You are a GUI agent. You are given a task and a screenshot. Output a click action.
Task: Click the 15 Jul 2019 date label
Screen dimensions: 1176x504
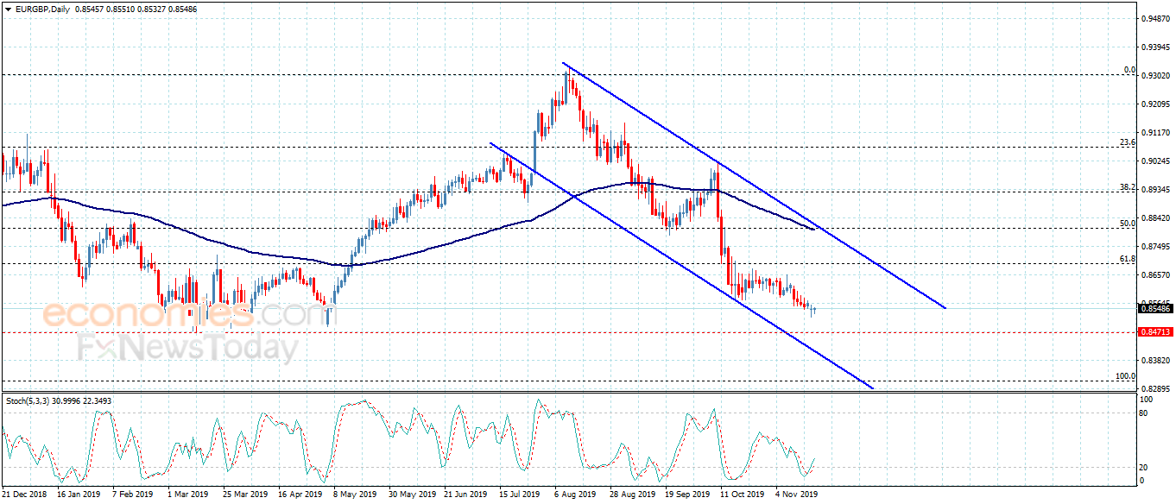pos(520,495)
